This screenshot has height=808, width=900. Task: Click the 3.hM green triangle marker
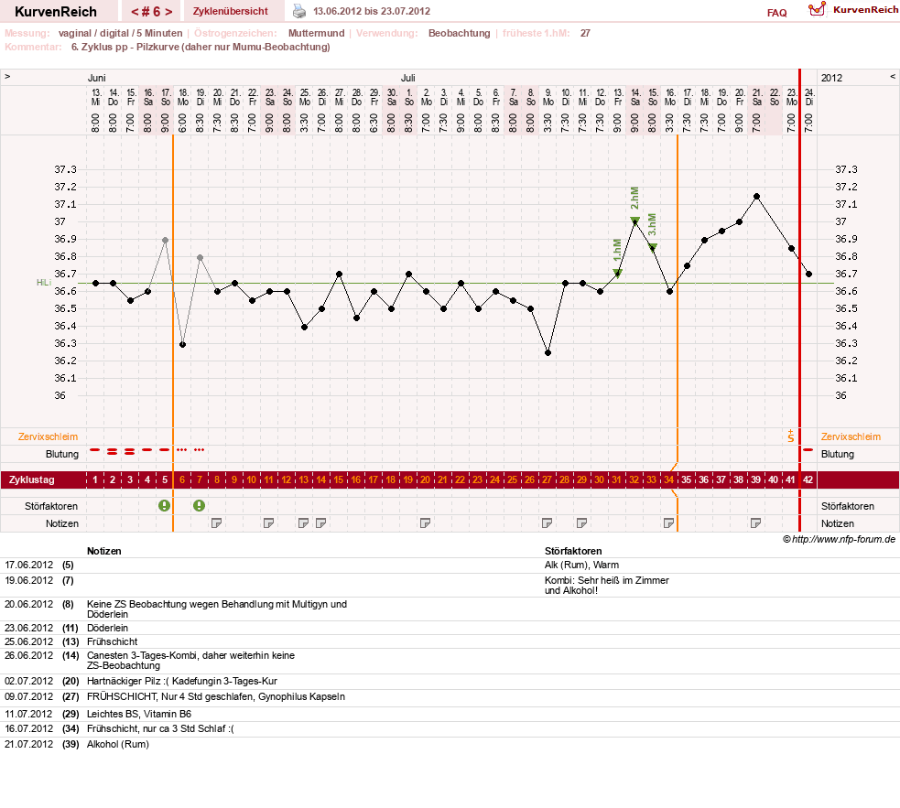point(653,247)
